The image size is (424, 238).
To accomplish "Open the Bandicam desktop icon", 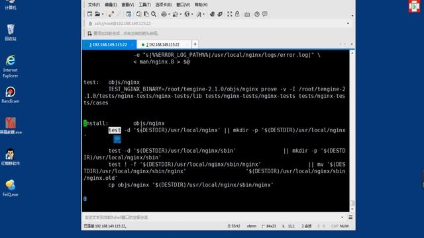I will coord(11,95).
